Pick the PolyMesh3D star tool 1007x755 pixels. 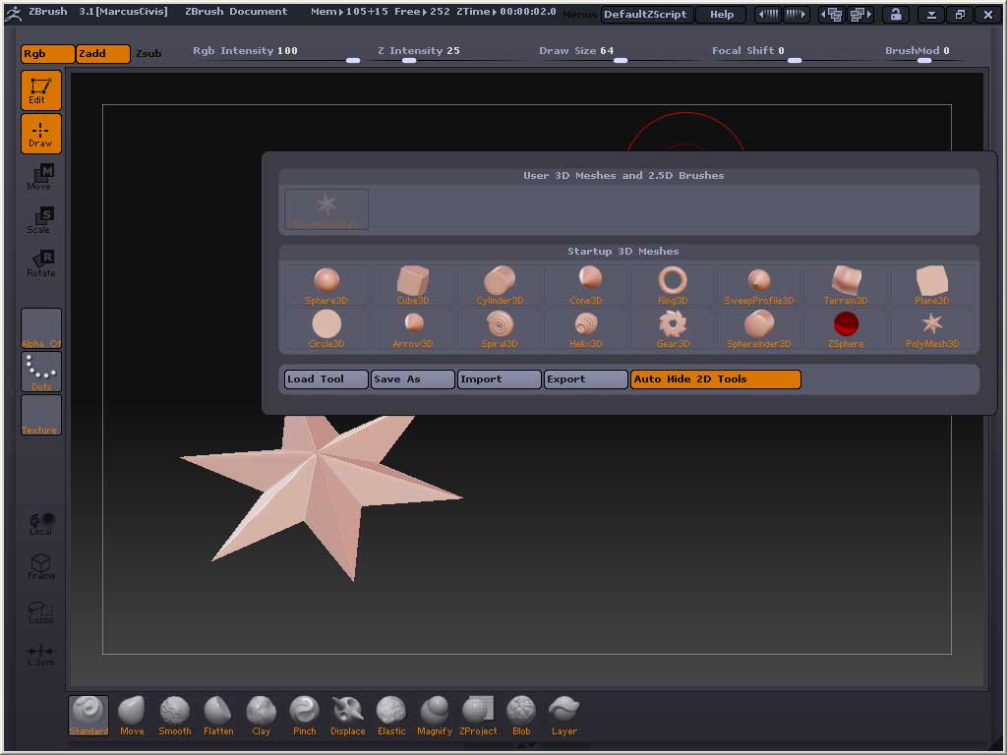pos(932,328)
